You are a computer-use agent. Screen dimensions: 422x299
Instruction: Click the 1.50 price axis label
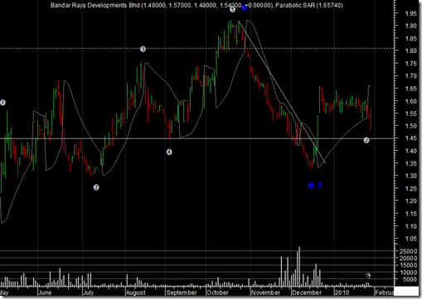(x=411, y=126)
